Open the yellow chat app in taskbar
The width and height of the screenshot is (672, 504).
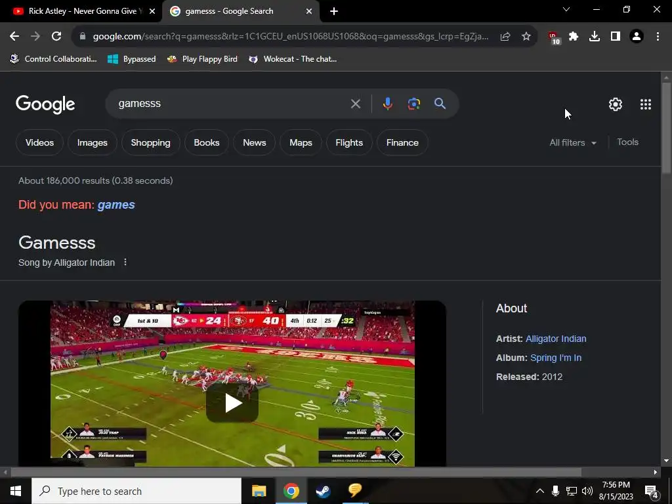click(x=355, y=491)
